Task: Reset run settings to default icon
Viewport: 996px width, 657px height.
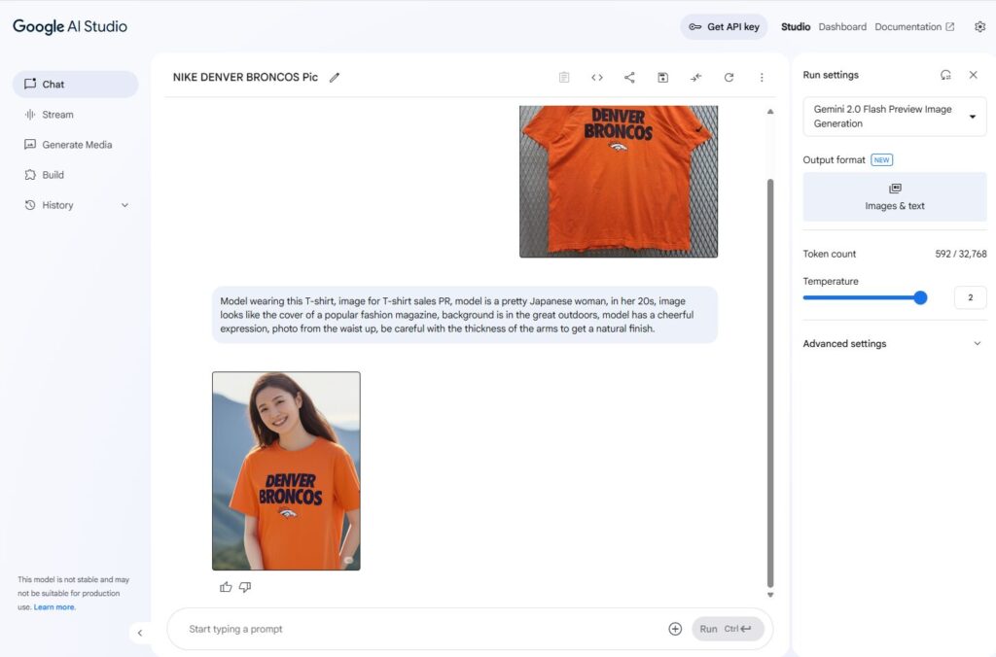Action: (x=945, y=75)
